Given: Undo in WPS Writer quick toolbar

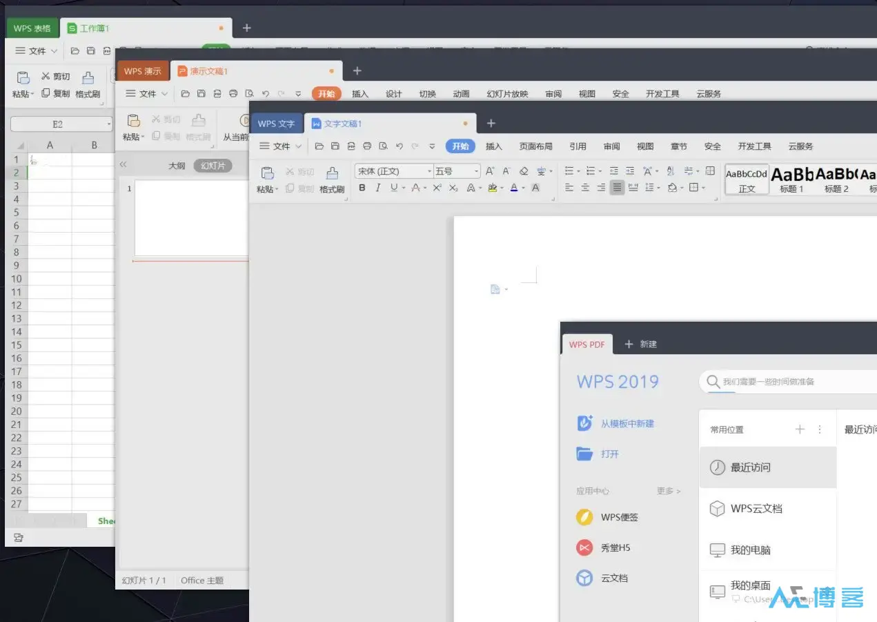Looking at the screenshot, I should 400,146.
